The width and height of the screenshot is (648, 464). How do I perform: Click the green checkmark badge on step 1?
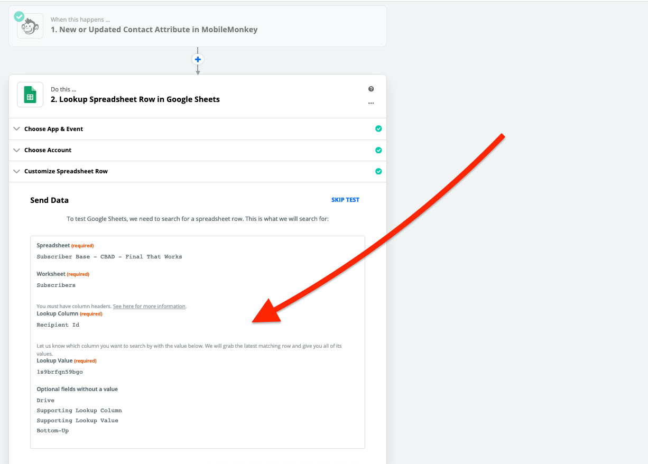[19, 16]
